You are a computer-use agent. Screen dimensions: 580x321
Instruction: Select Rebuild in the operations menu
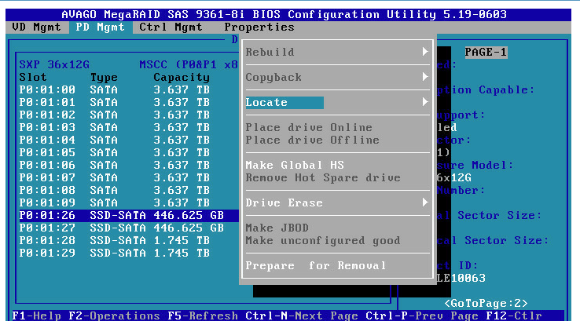coord(270,53)
